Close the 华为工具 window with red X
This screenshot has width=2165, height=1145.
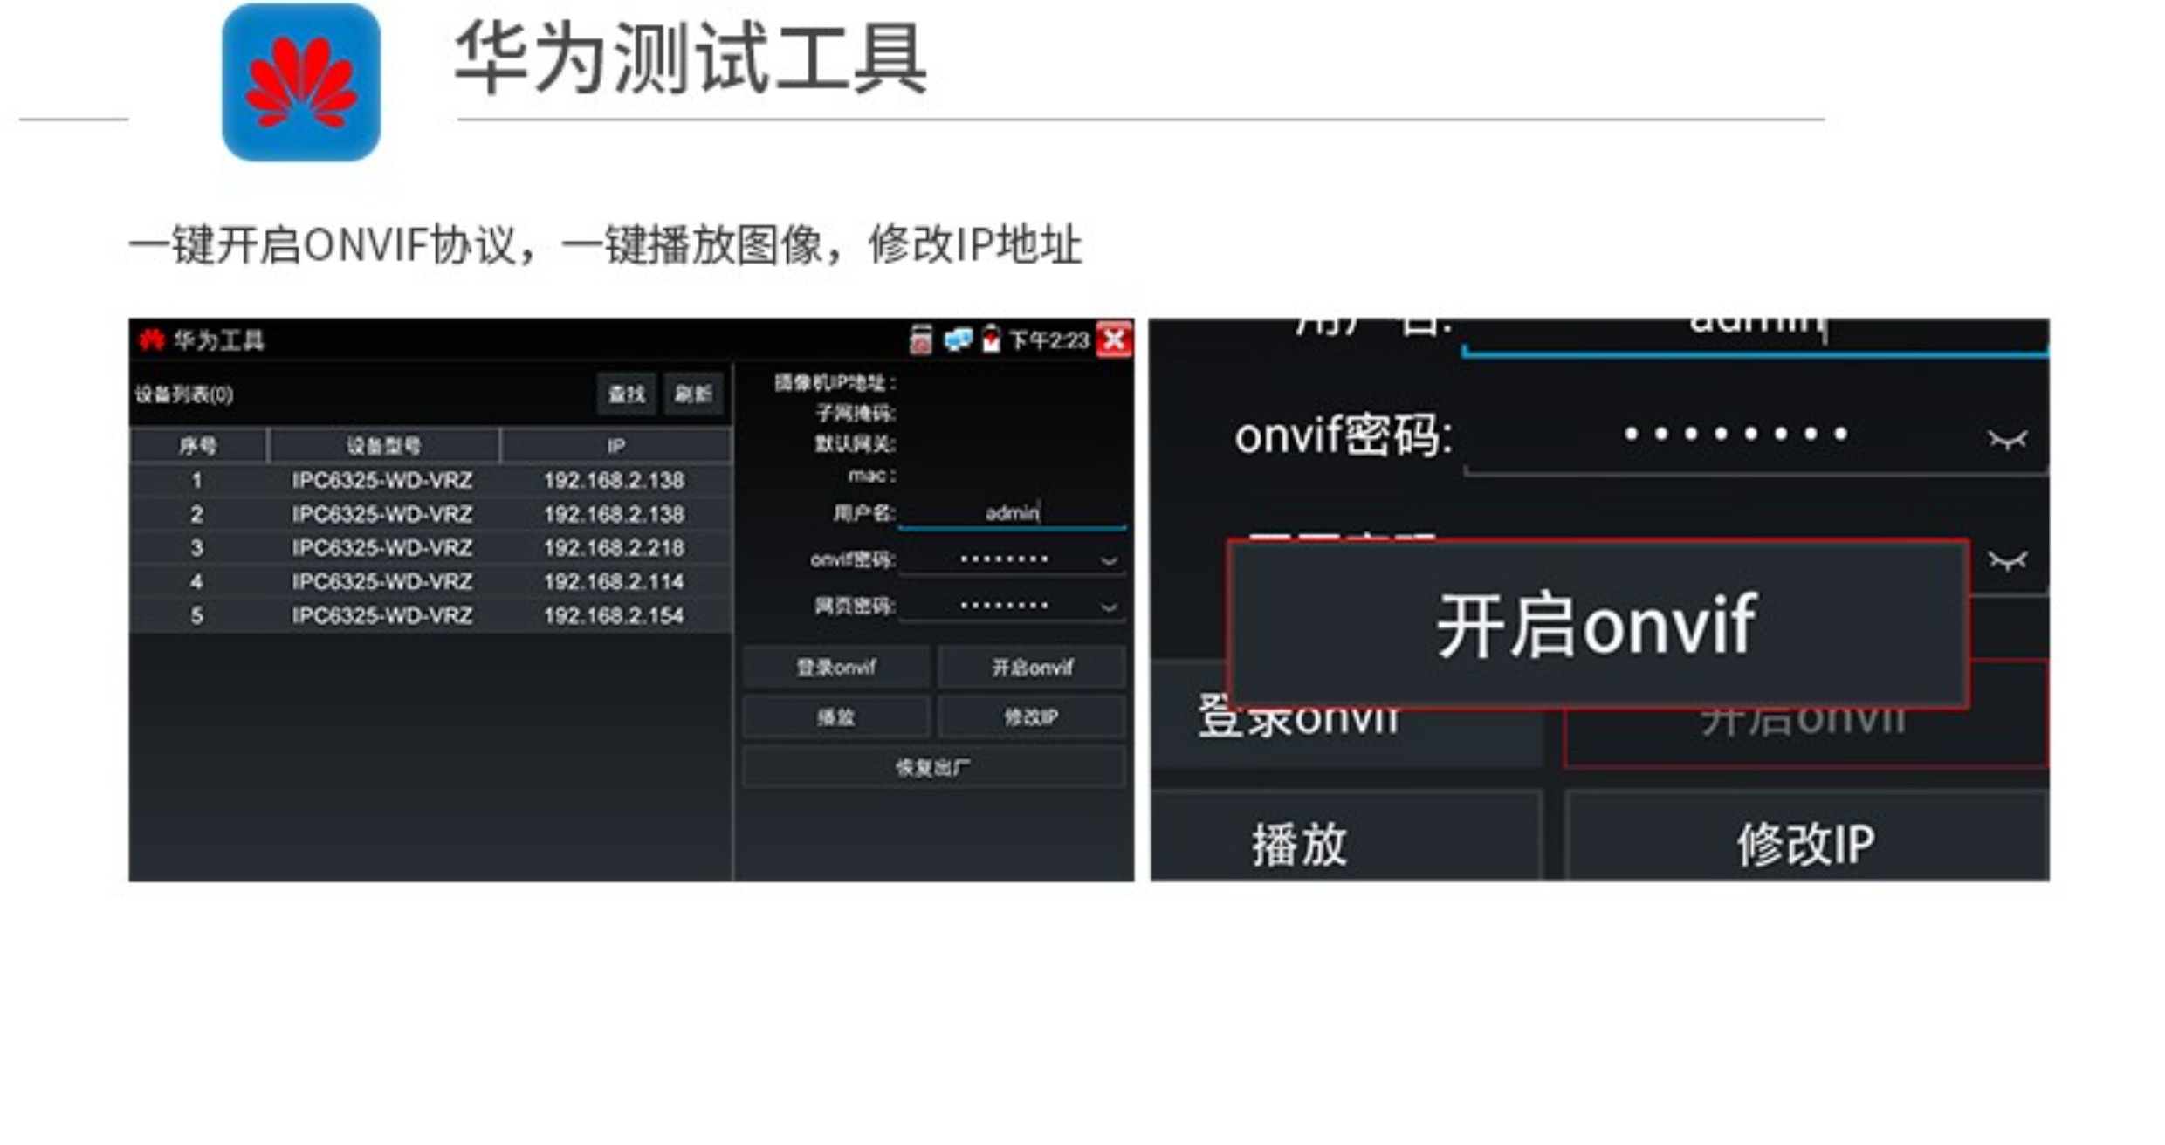pos(1114,339)
